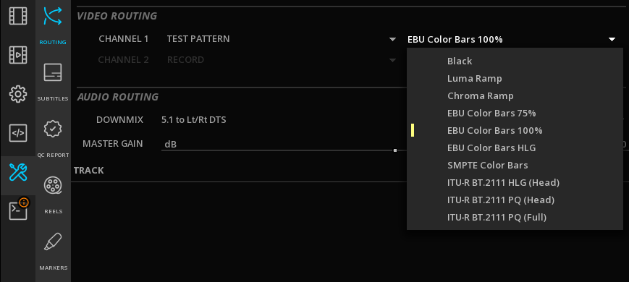Expand the Channel 1 Test Pattern dropdown
This screenshot has height=282, width=629.
coord(282,39)
